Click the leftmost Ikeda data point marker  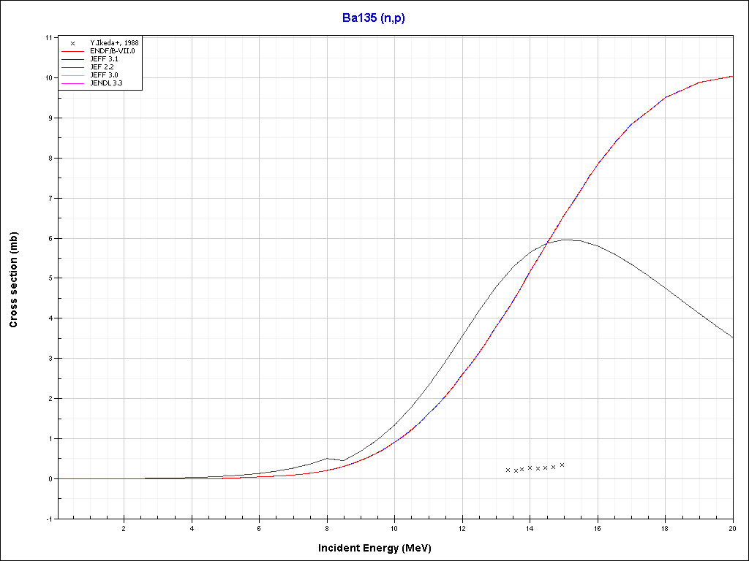[x=508, y=470]
